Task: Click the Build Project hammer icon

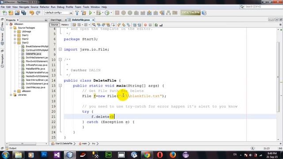Action: 77,13
